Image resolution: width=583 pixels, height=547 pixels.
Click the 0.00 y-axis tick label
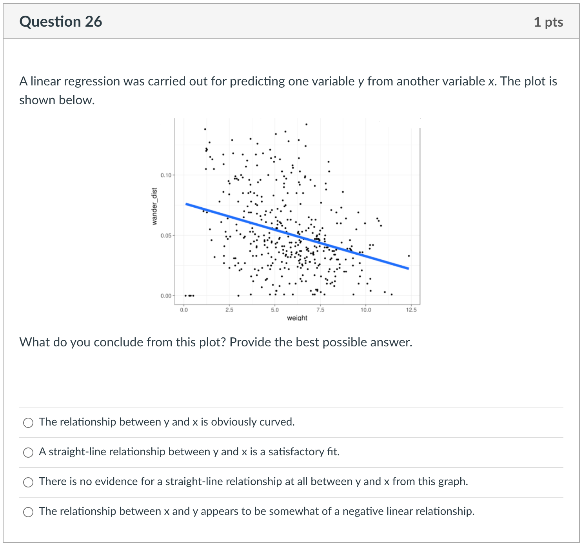[166, 296]
